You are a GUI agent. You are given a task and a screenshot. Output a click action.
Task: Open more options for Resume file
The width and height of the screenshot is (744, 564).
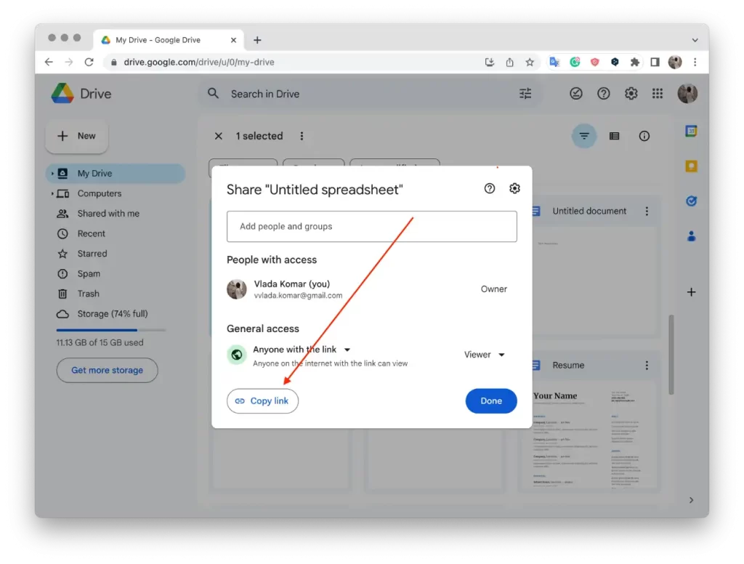647,365
